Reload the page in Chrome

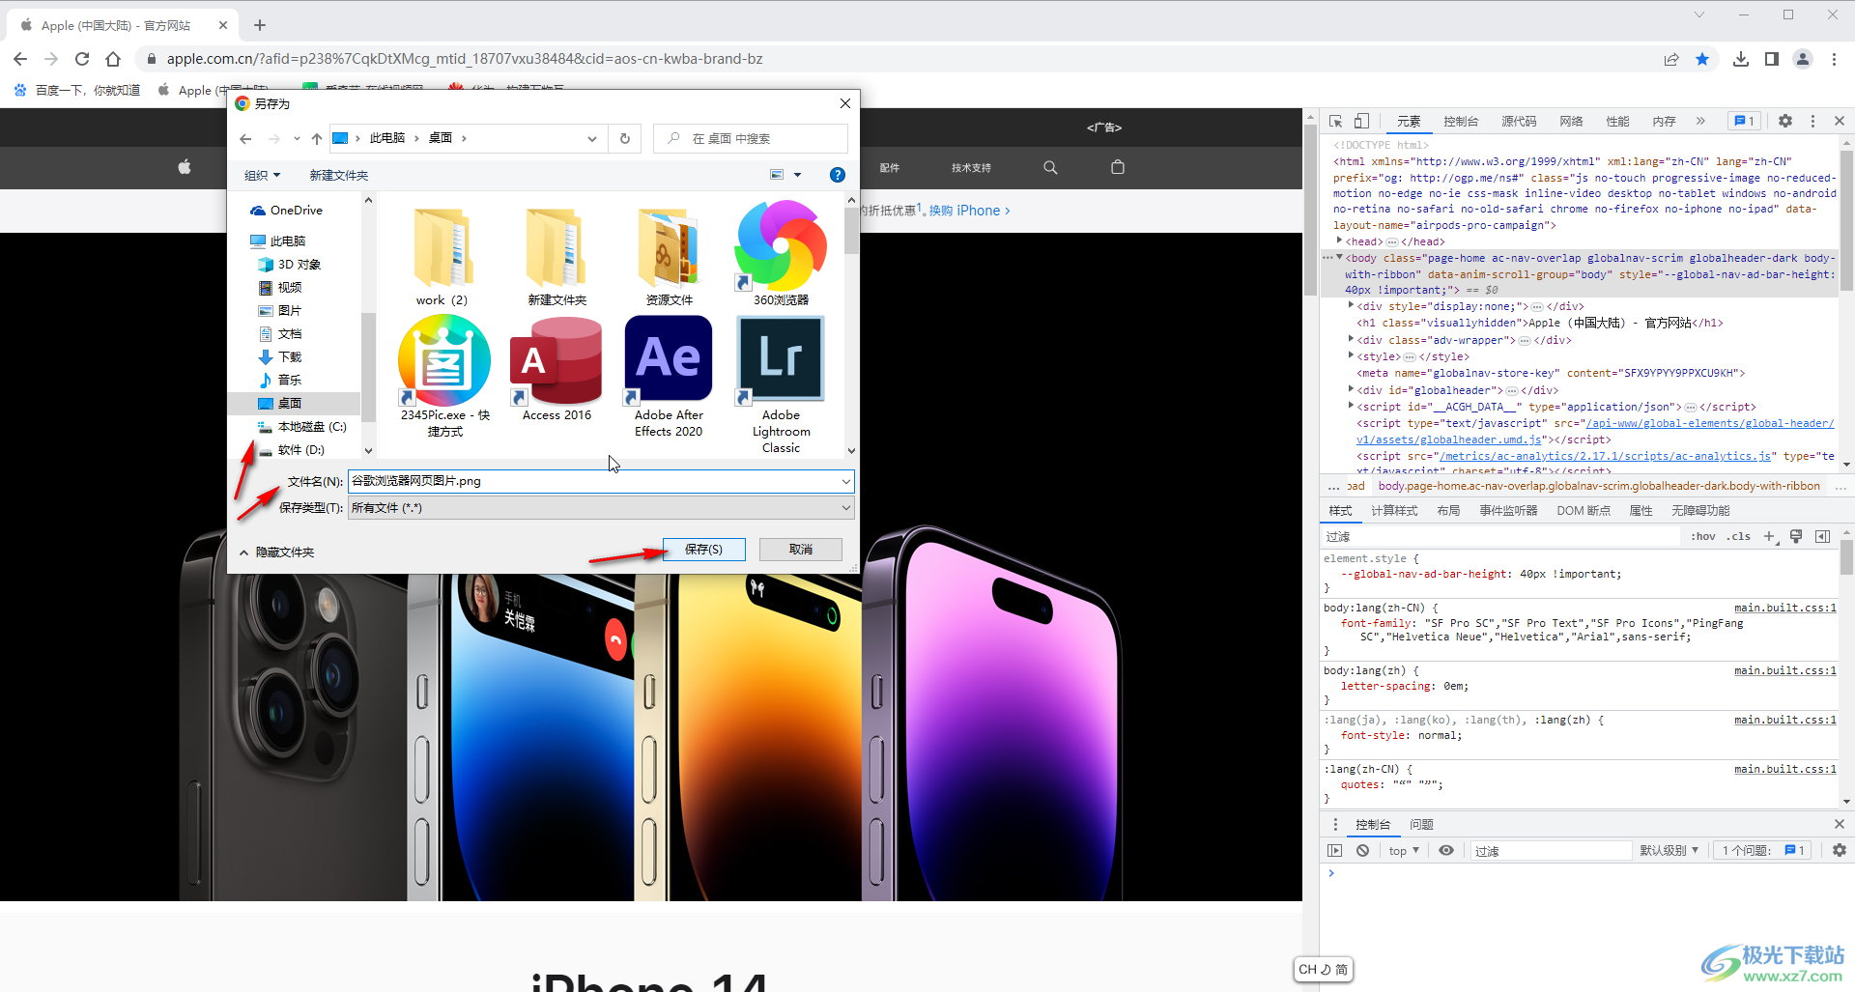point(82,59)
